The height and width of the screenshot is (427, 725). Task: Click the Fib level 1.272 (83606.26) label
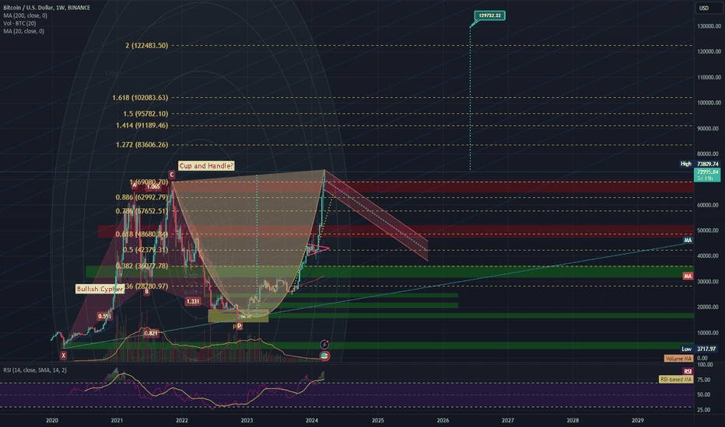[142, 145]
